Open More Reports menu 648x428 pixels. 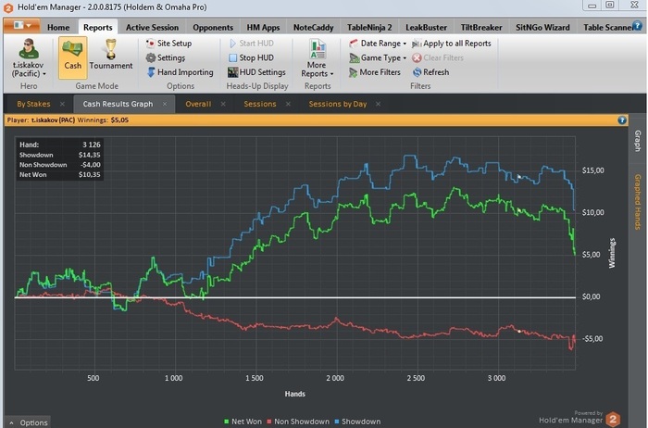pyautogui.click(x=317, y=57)
